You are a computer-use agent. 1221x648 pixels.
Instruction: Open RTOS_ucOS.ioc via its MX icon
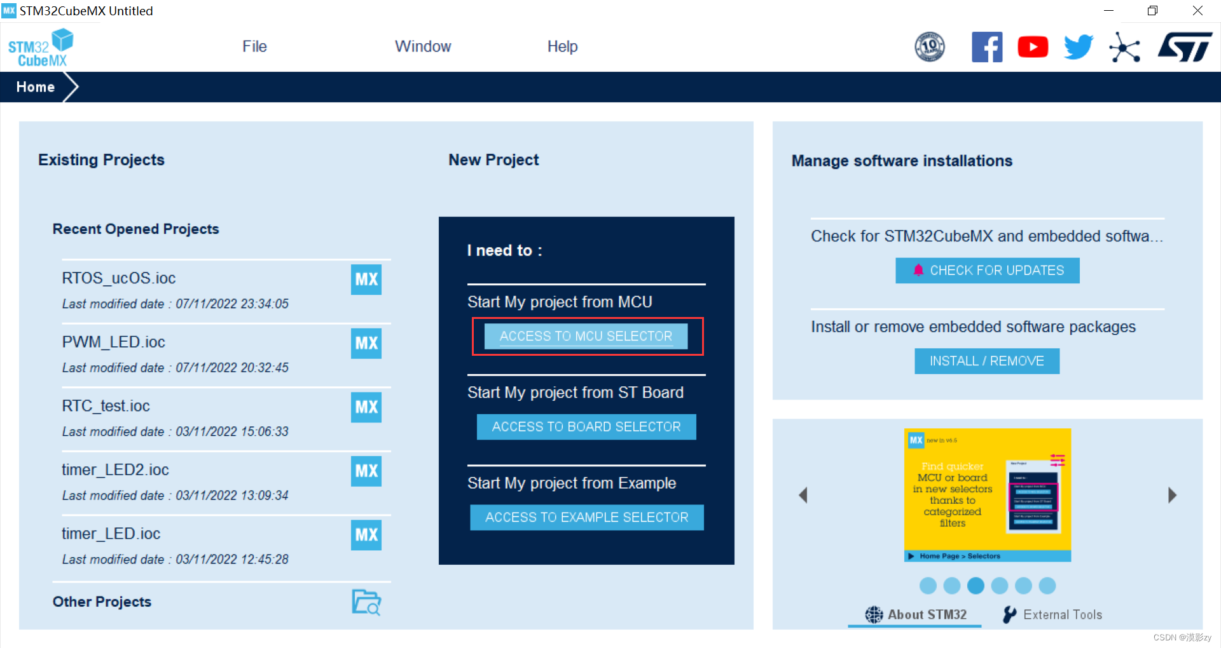(x=366, y=280)
